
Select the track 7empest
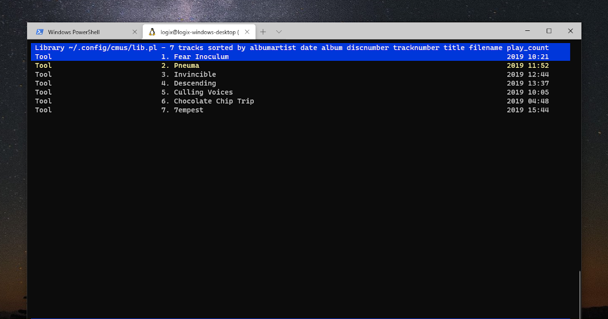[188, 110]
